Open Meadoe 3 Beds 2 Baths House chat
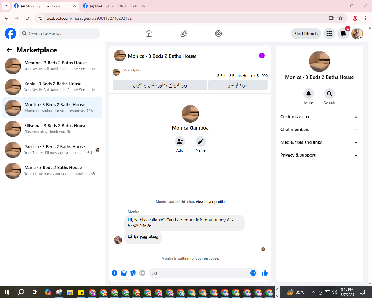 52,66
